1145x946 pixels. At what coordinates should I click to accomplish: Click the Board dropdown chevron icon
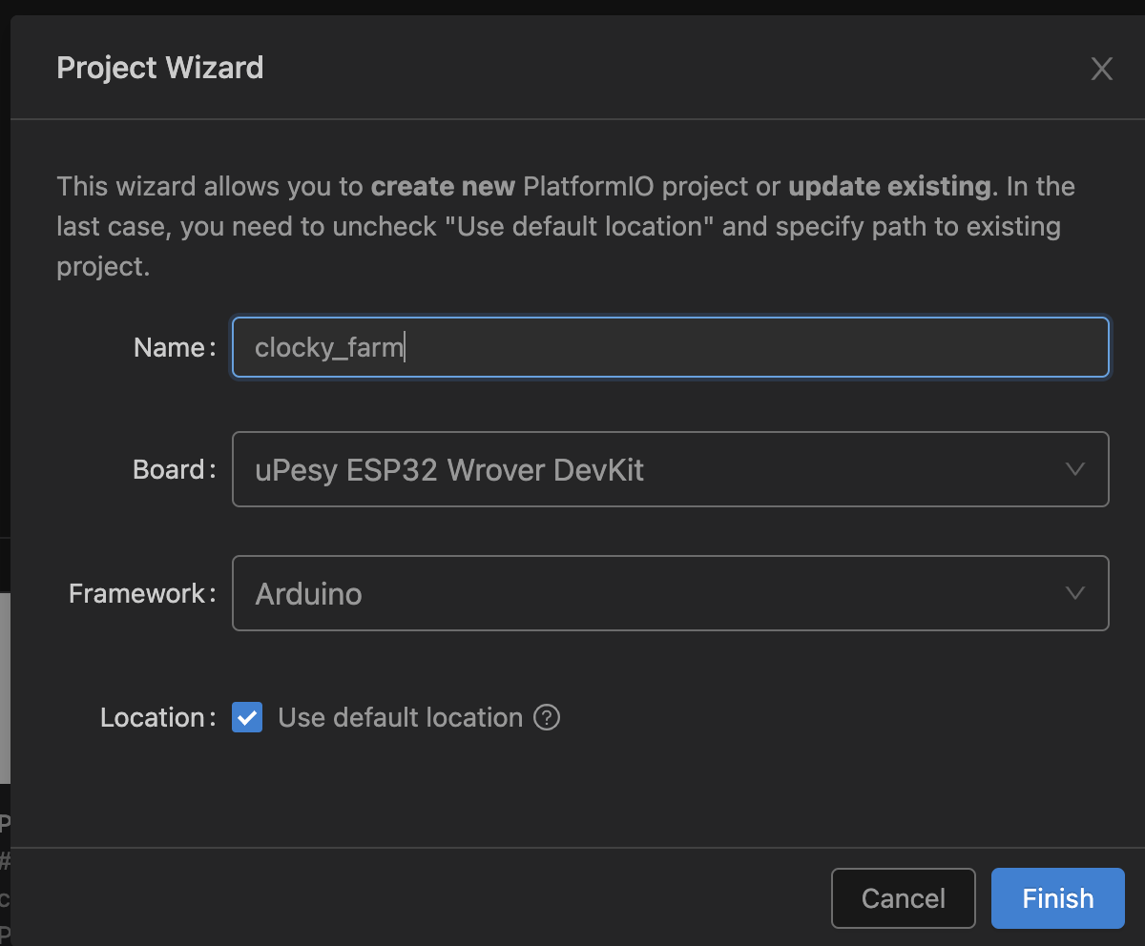1075,469
